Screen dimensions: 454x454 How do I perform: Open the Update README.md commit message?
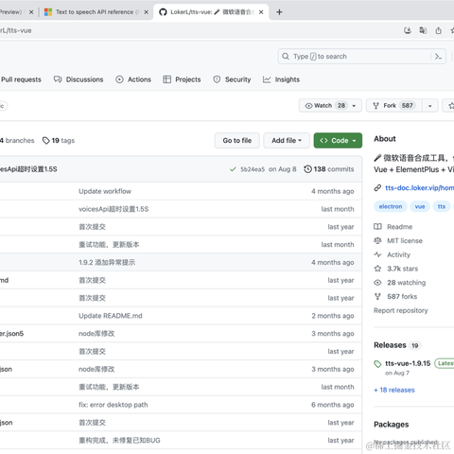point(111,316)
